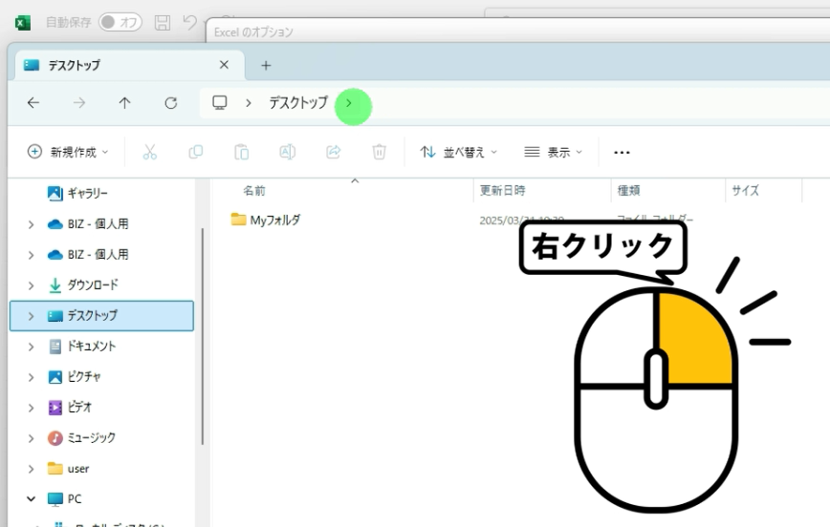
Task: Expand the デスクトップ tree node
Action: point(31,316)
